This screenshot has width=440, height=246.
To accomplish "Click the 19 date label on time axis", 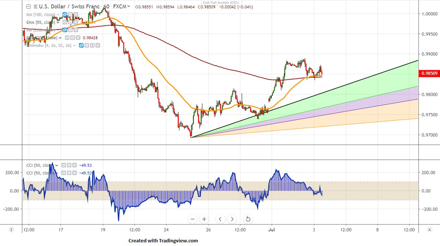I will [x=103, y=230].
